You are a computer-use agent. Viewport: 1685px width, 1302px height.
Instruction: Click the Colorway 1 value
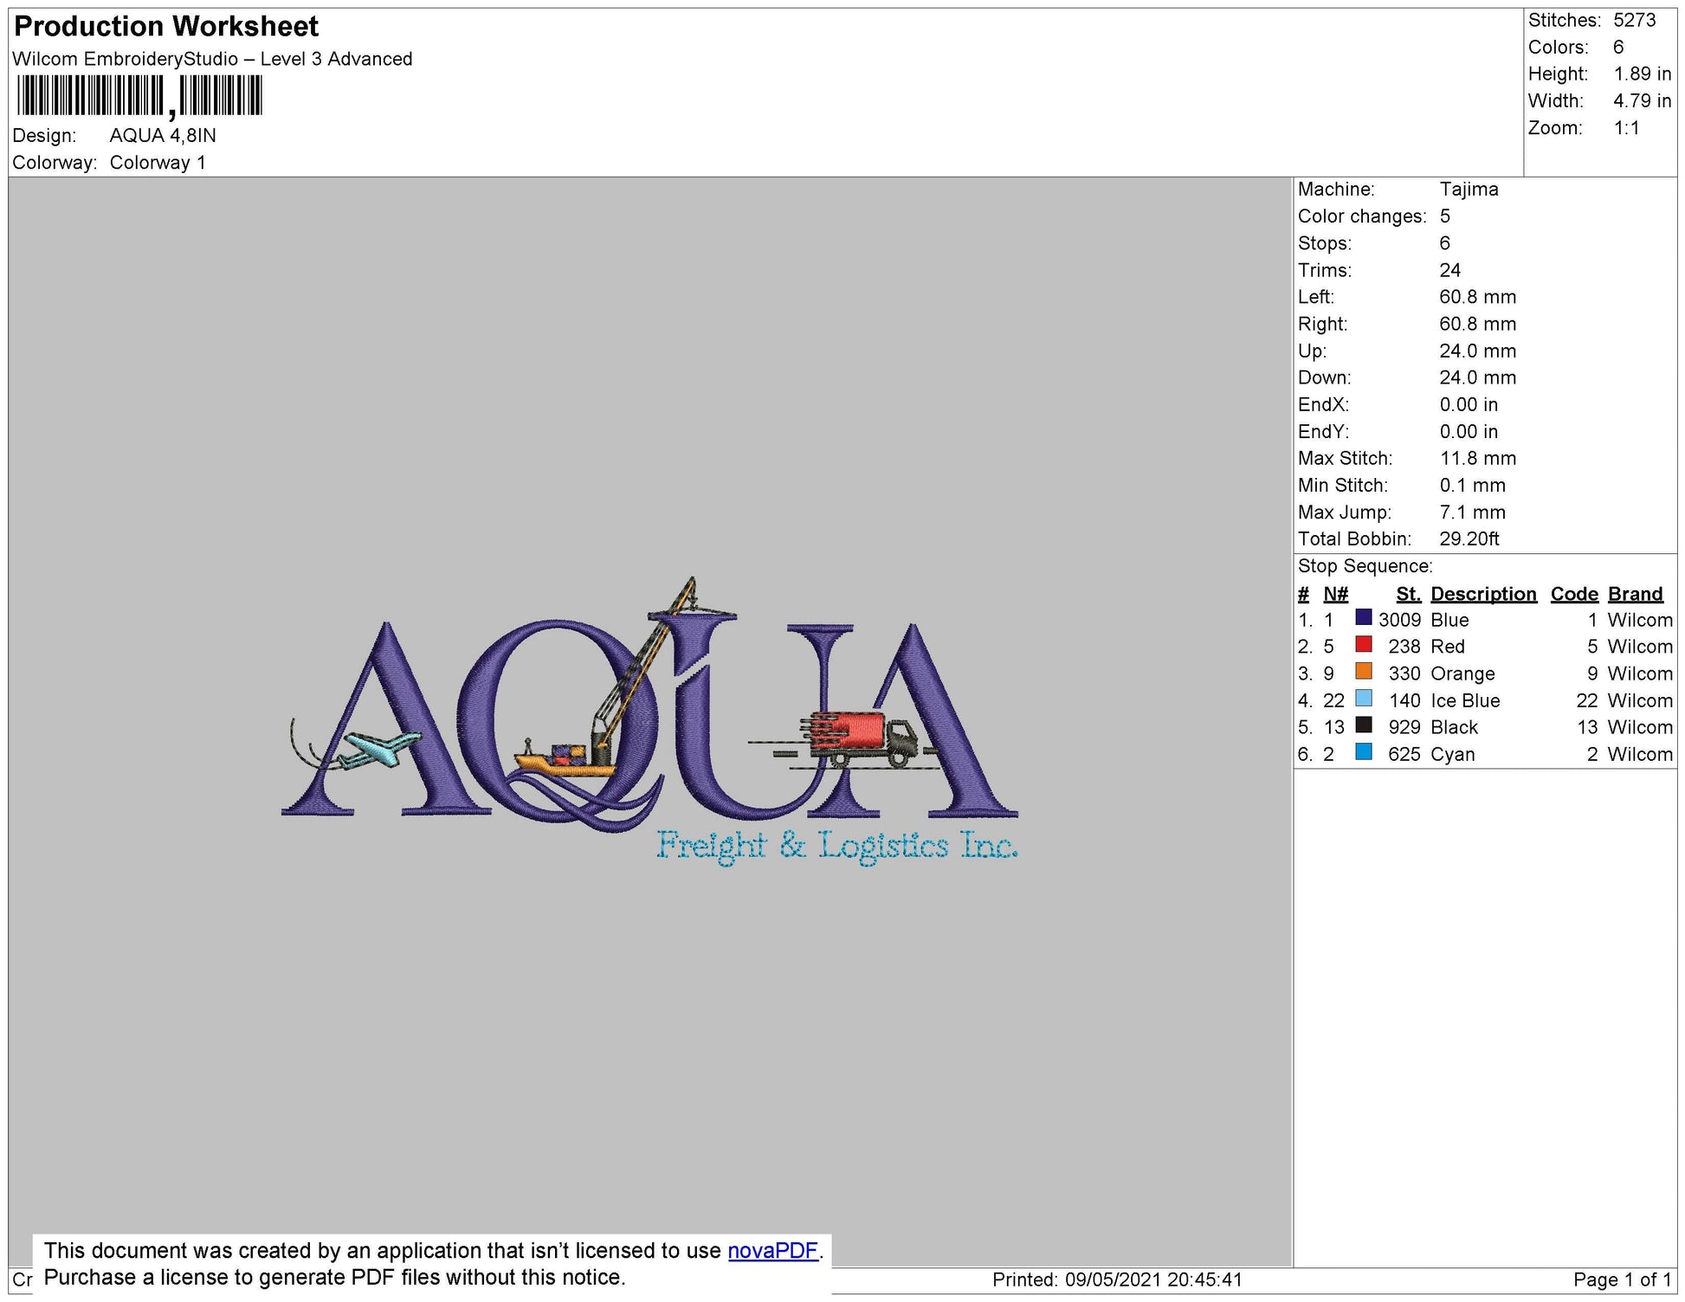pyautogui.click(x=158, y=163)
